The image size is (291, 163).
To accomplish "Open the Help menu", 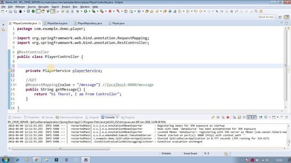I will (x=95, y=7).
